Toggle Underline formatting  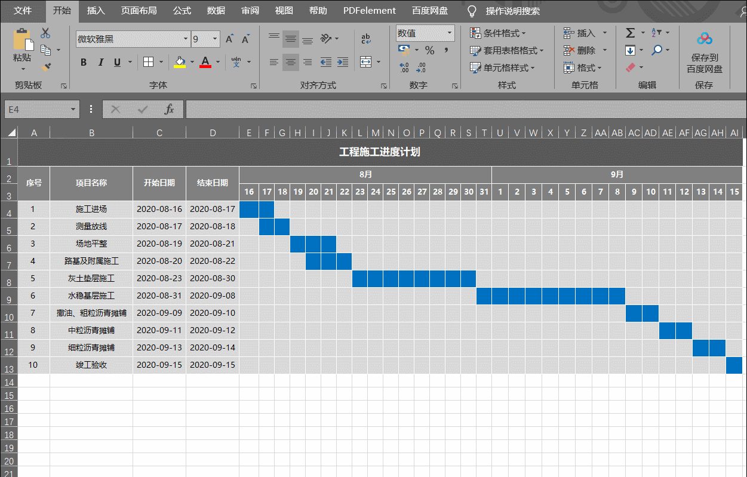coord(117,62)
